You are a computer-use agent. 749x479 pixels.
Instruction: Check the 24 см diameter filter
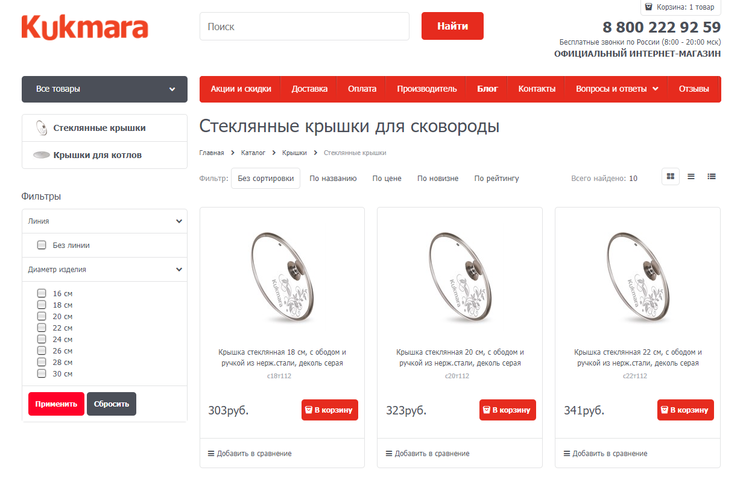tap(42, 339)
